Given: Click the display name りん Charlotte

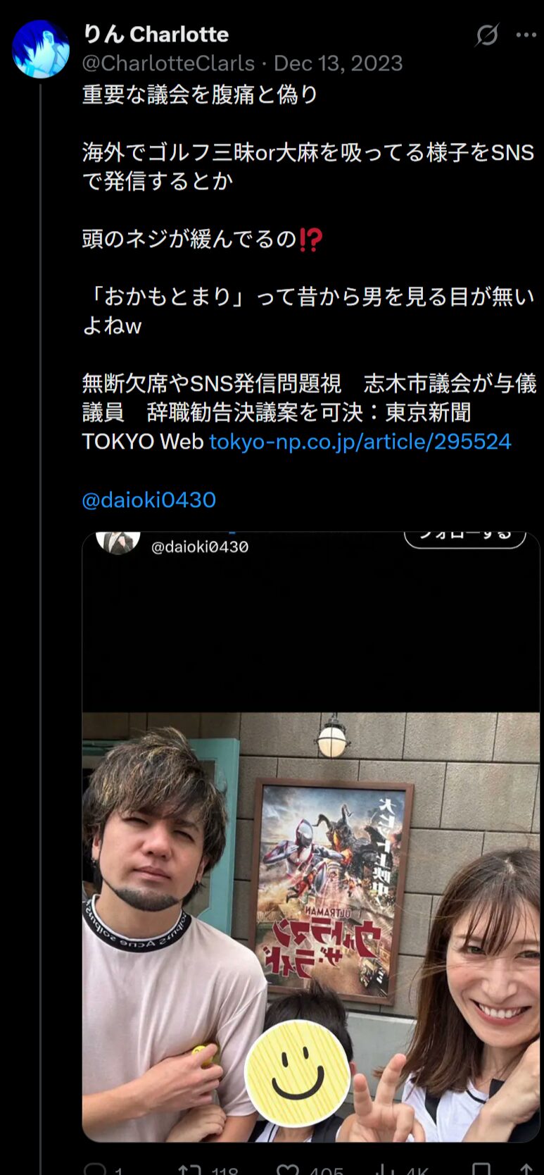Looking at the screenshot, I should click(x=156, y=34).
